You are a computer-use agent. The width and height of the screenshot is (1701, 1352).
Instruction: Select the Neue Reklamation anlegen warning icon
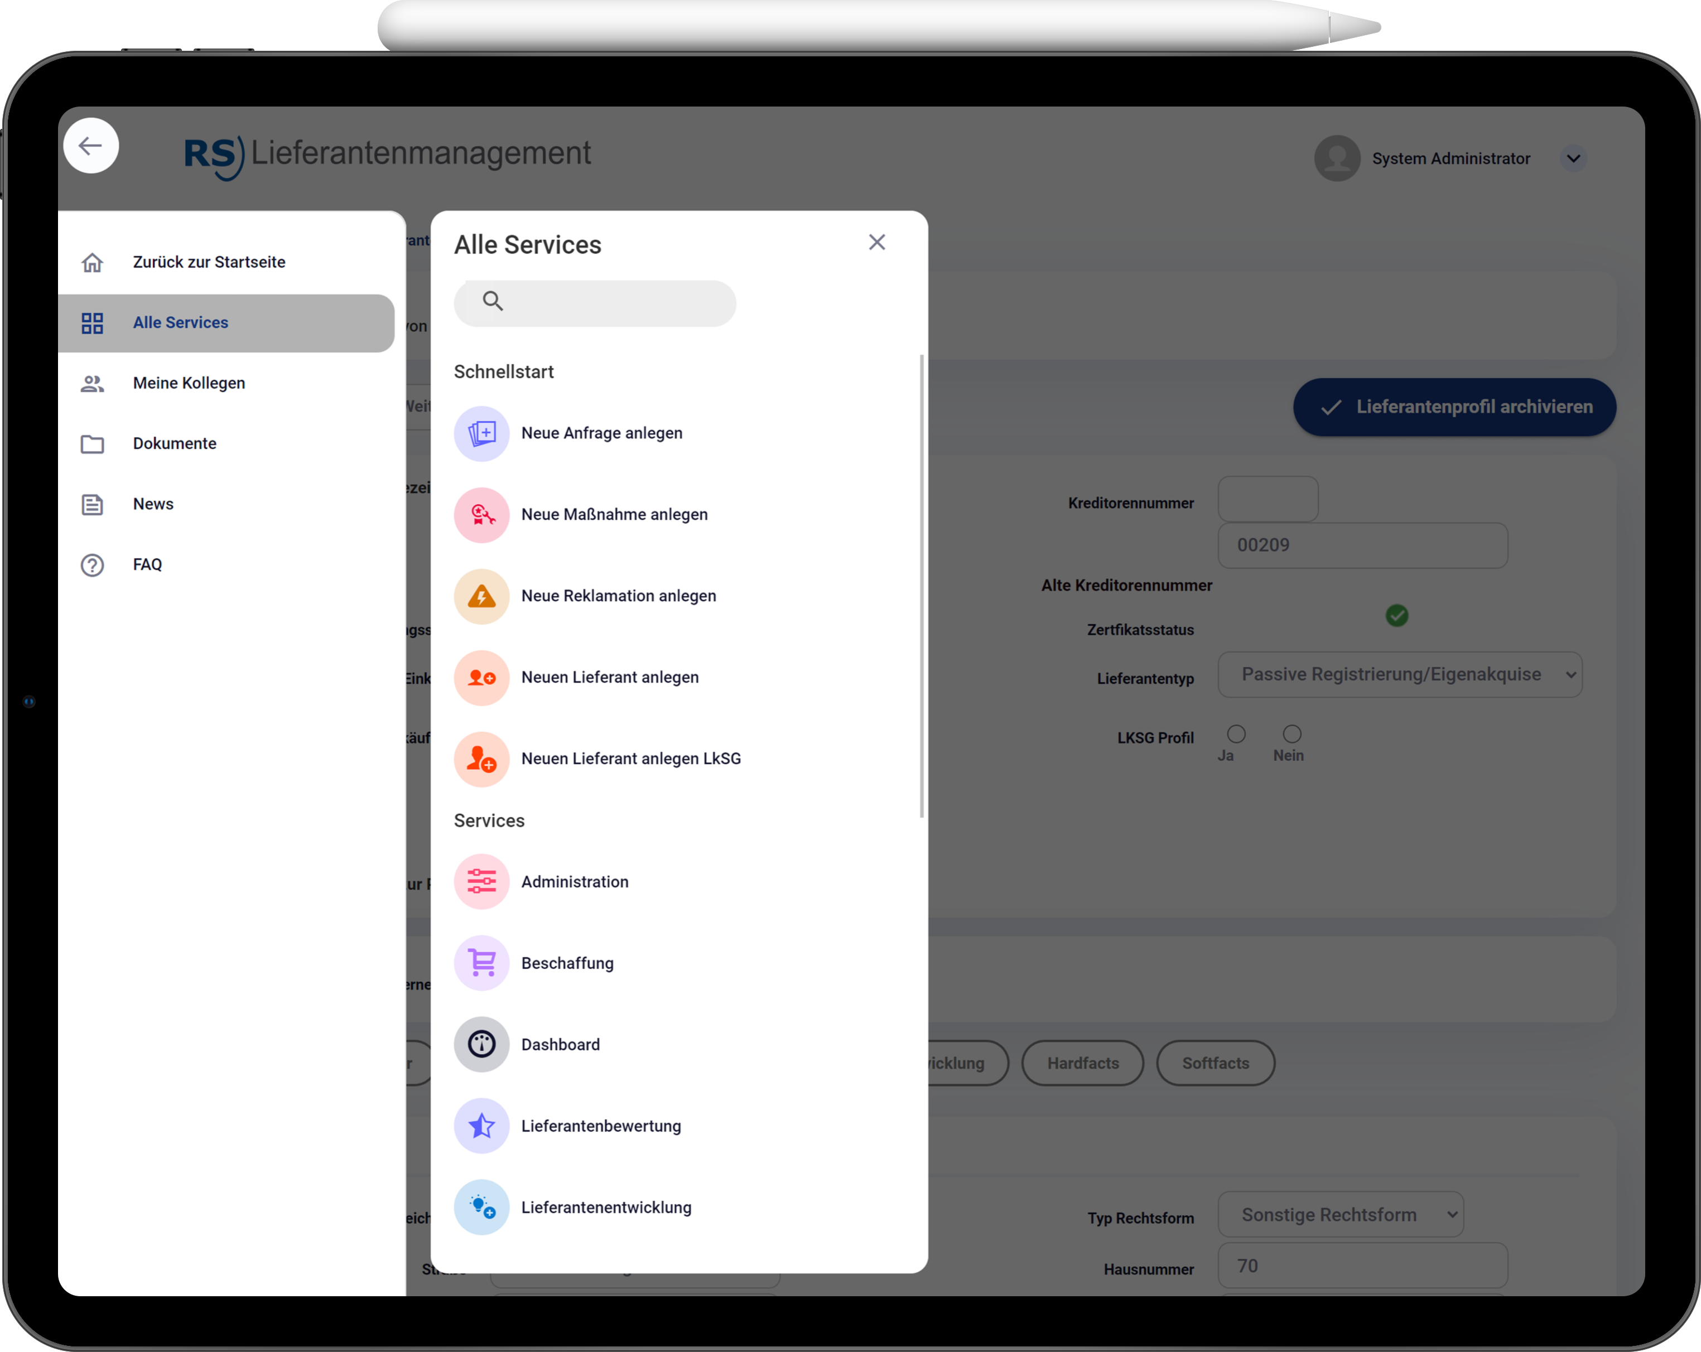pyautogui.click(x=481, y=596)
